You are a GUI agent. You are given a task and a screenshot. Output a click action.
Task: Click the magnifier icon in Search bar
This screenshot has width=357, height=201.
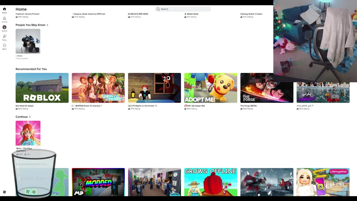(158, 9)
